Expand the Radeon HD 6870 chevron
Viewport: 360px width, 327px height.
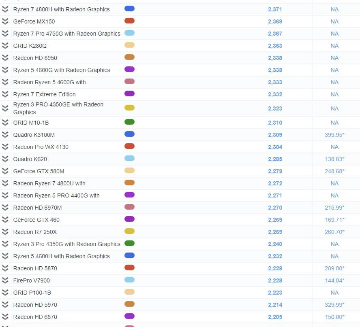point(5,317)
